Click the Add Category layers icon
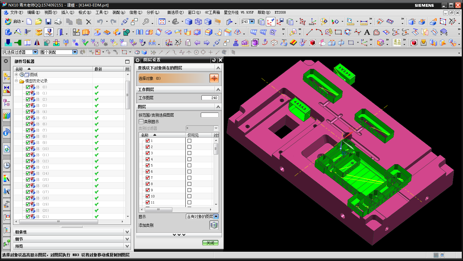 click(214, 225)
